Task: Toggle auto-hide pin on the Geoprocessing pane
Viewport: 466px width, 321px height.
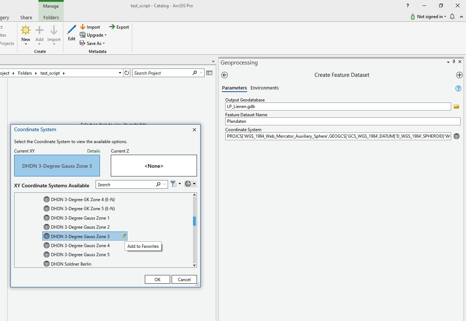Action: pyautogui.click(x=454, y=62)
